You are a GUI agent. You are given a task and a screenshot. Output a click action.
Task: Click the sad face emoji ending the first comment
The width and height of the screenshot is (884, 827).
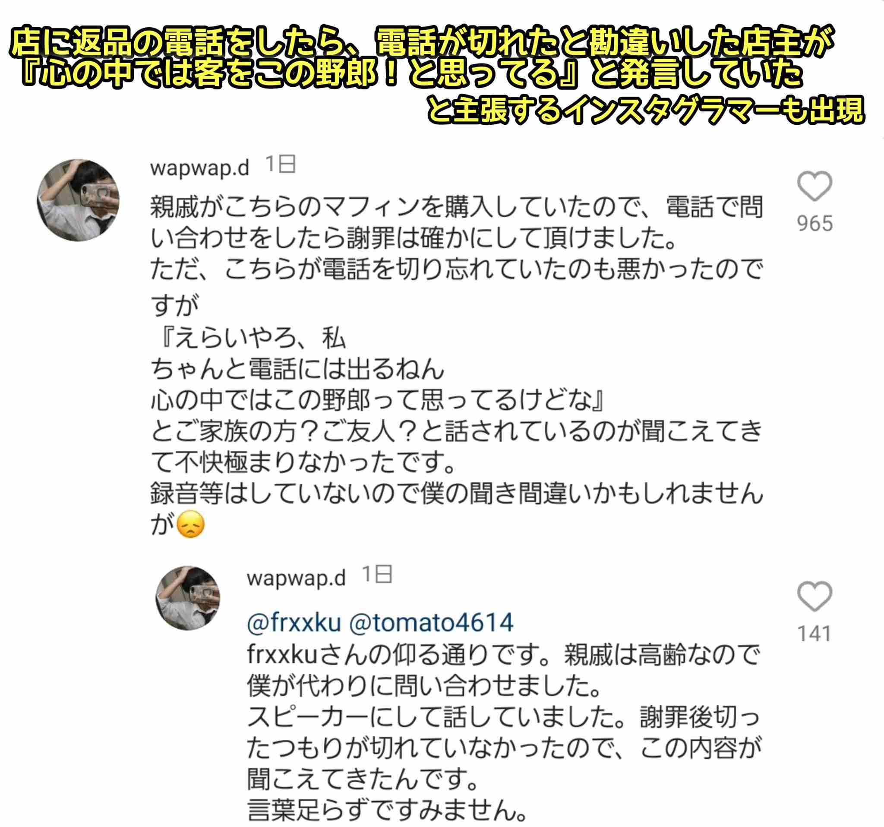(x=191, y=525)
